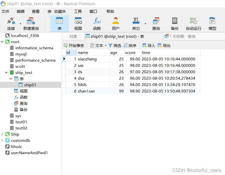
Task: Select the score cell 98.90
Action: coord(133,91)
